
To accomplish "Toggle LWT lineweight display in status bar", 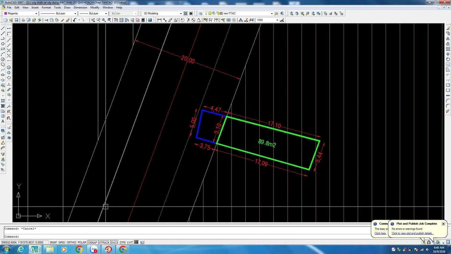I will (130, 242).
